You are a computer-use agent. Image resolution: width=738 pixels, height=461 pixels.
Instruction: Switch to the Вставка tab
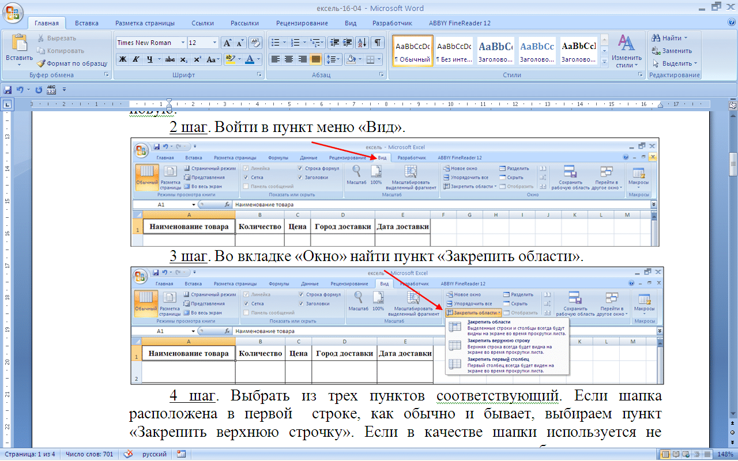click(86, 23)
